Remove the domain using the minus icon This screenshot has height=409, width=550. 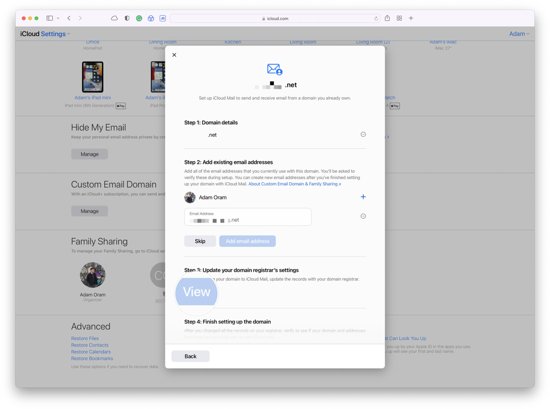pos(363,134)
